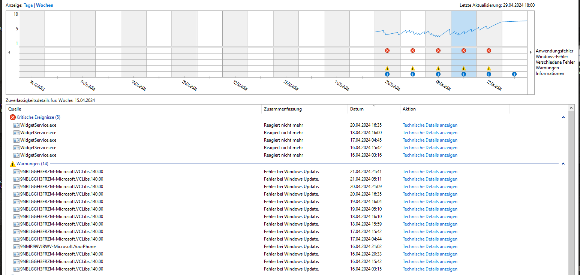The height and width of the screenshot is (275, 580).
Task: Click warning triangle in week 08.04.2024 column
Action: click(438, 68)
